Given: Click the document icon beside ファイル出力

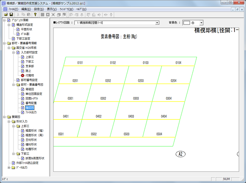Looking at the screenshot, I should (22, 112).
